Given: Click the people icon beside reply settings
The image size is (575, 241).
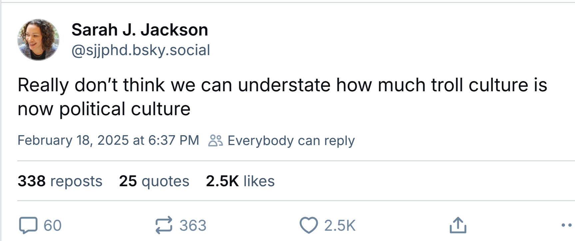Looking at the screenshot, I should coord(216,140).
